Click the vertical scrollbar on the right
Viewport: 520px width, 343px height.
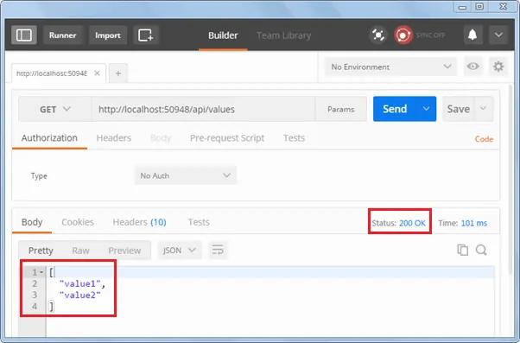click(x=511, y=179)
